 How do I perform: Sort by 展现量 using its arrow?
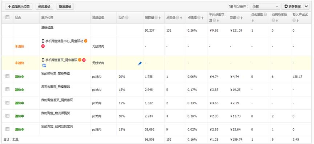point(160,18)
